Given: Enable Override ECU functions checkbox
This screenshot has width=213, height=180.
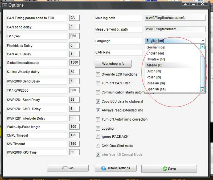Looking at the screenshot, I should pos(98,75).
